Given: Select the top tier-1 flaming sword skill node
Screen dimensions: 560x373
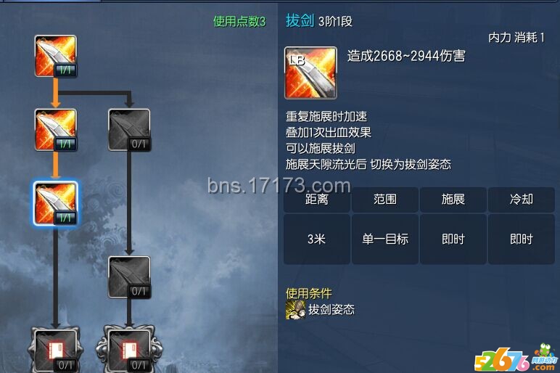Looking at the screenshot, I should [56, 56].
